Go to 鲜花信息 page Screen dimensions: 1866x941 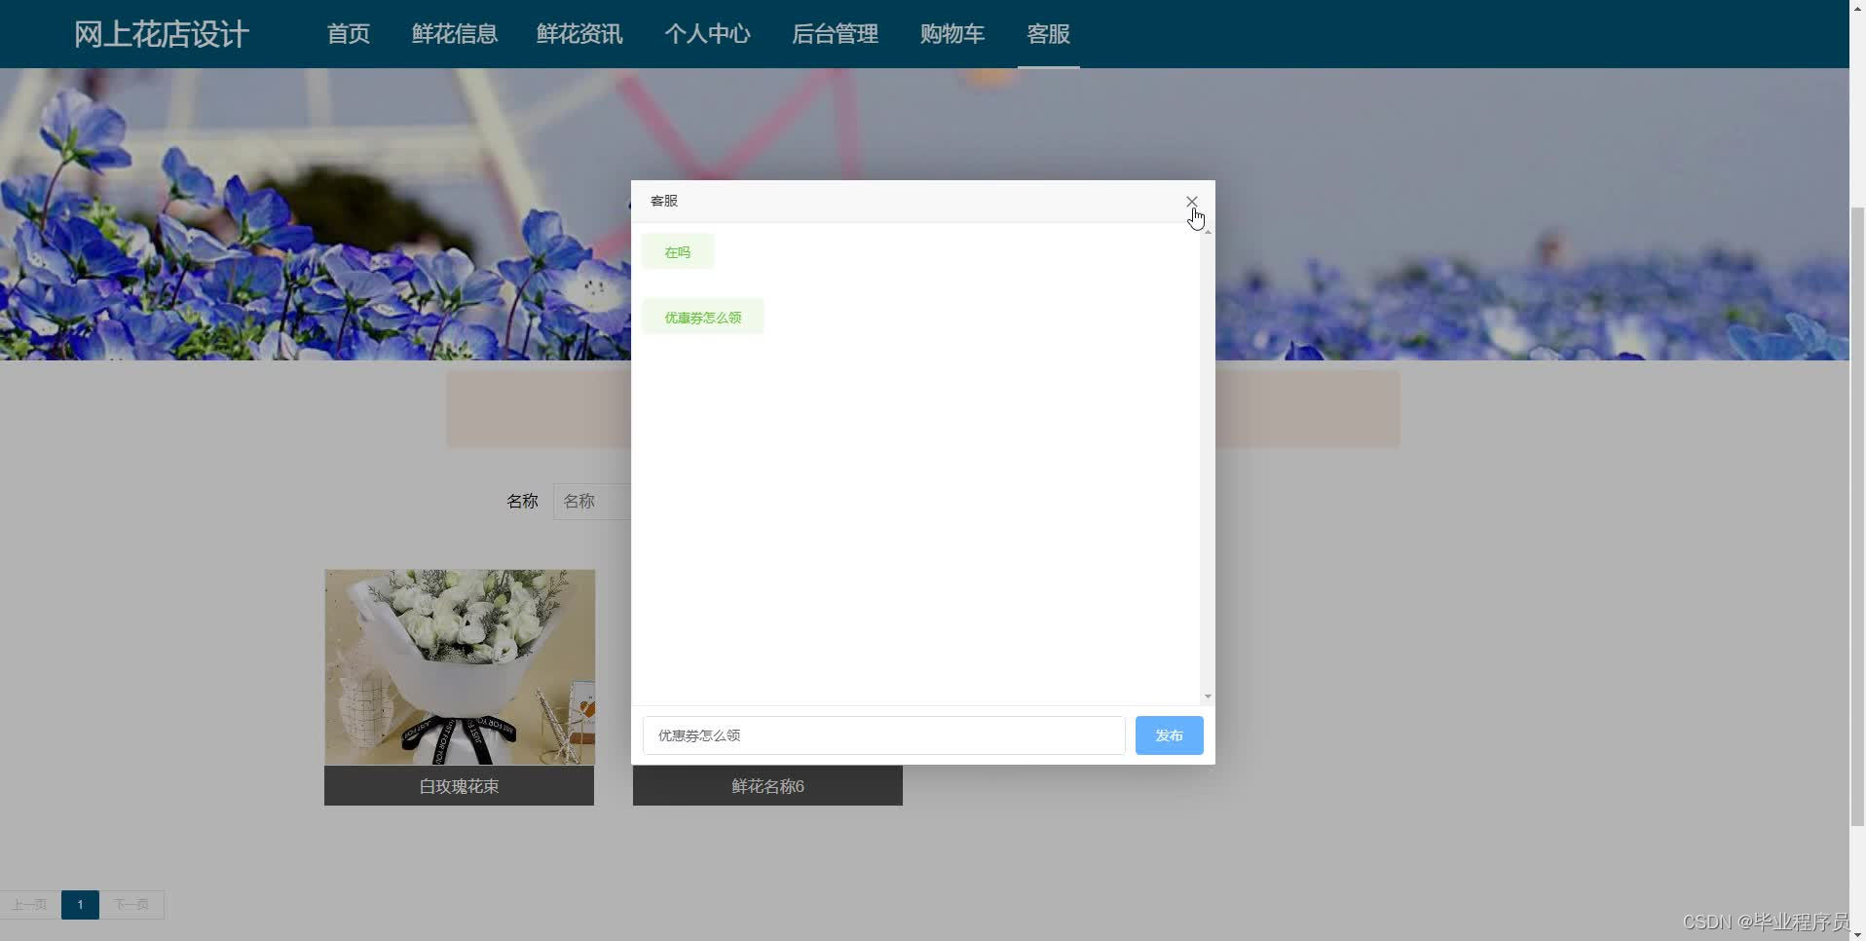click(455, 34)
